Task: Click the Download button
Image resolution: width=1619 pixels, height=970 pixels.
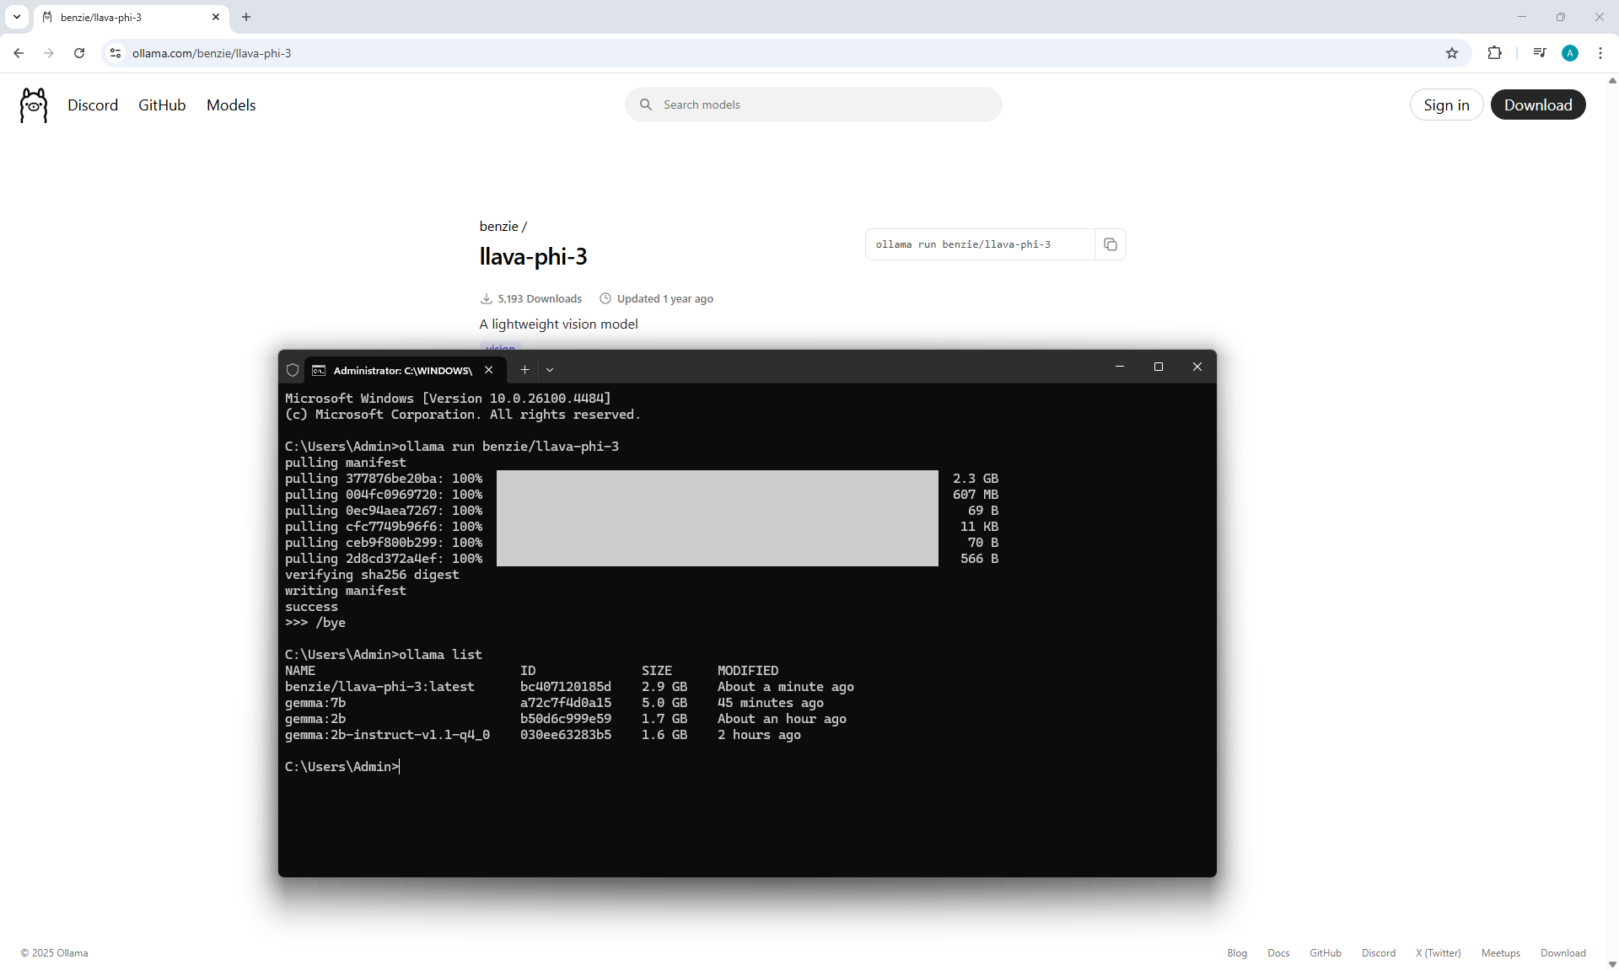Action: click(x=1537, y=105)
